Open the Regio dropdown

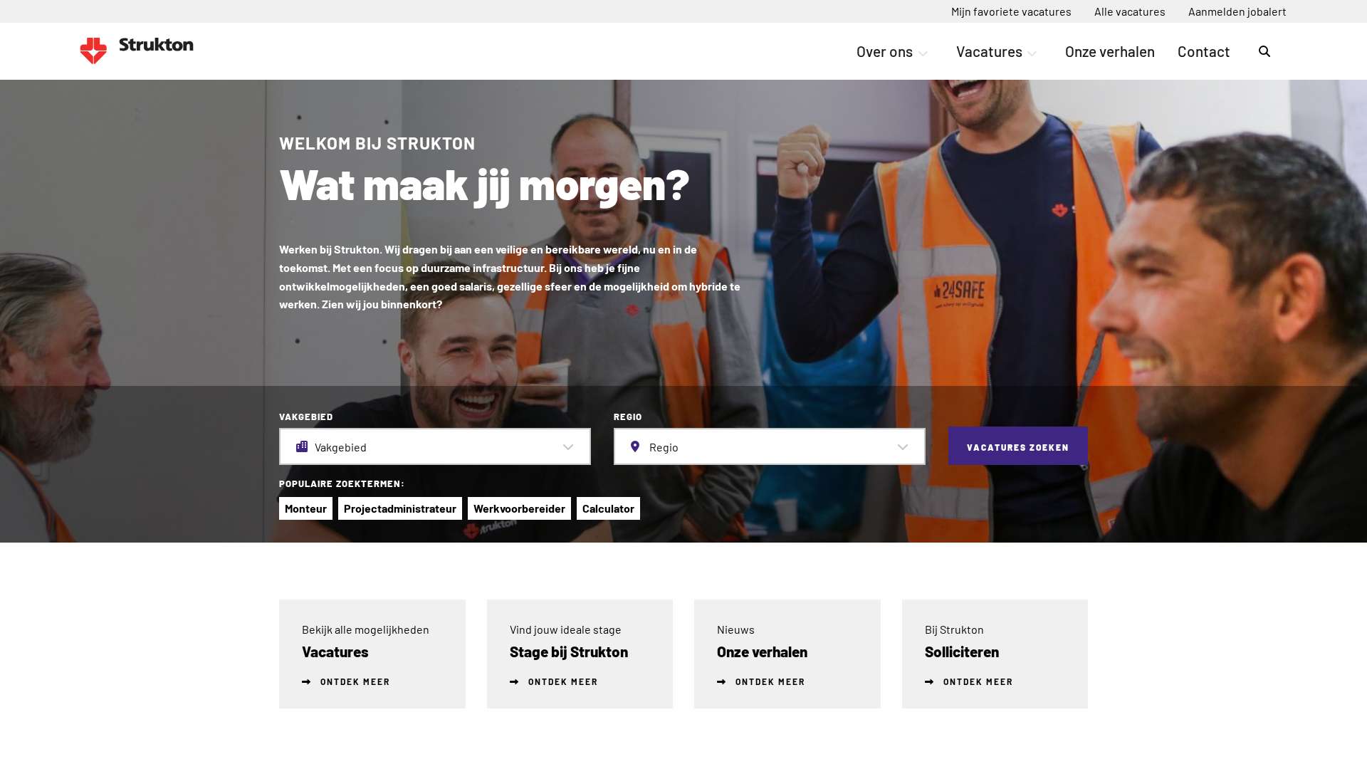point(770,446)
